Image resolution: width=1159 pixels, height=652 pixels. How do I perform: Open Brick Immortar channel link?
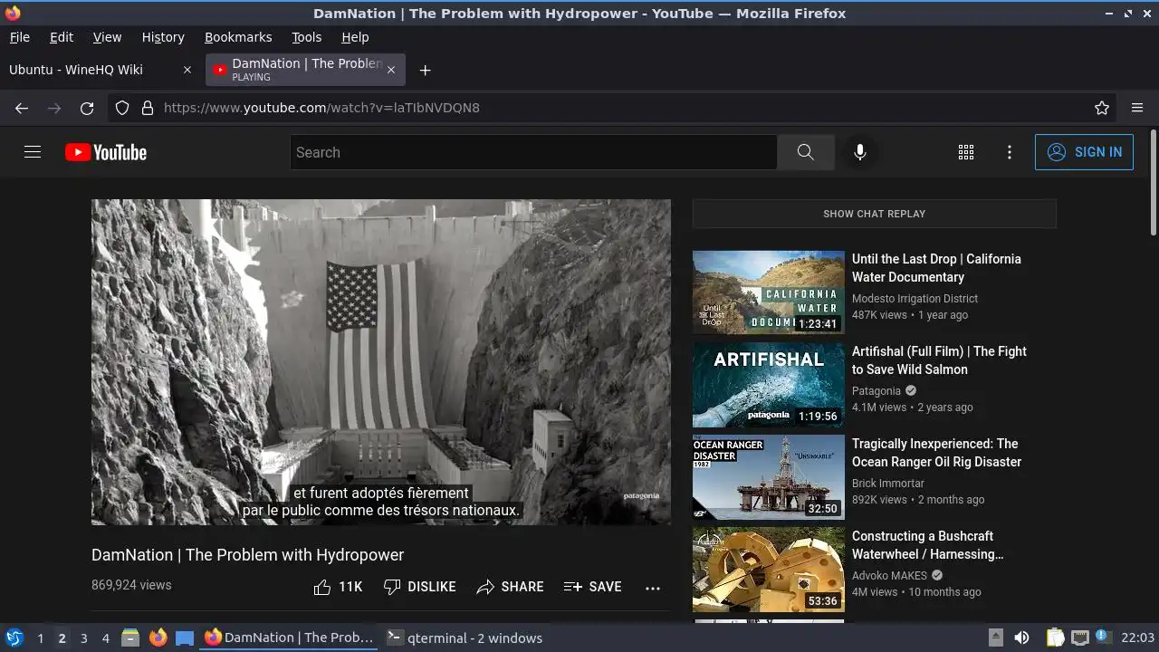click(888, 484)
